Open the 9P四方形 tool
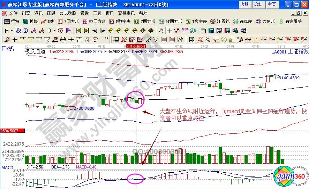The width and height of the screenshot is (309, 189). coord(94,22)
